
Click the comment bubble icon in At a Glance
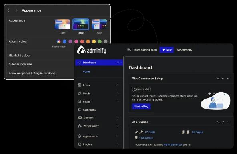tap(136, 138)
